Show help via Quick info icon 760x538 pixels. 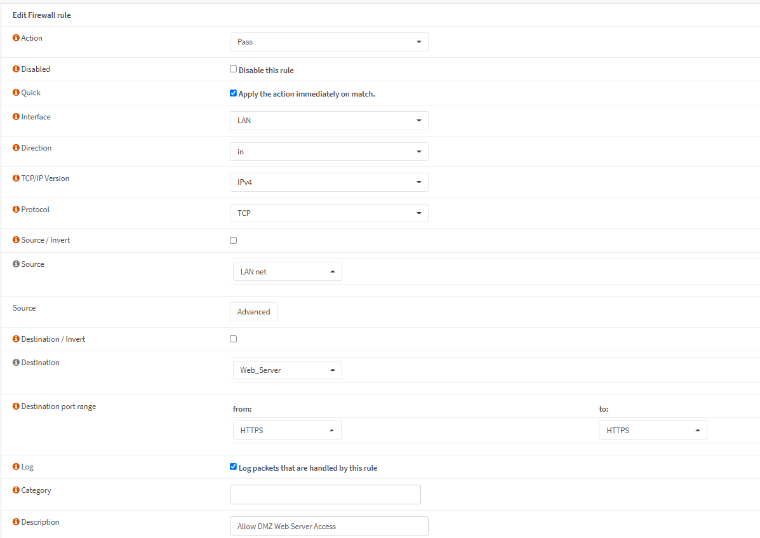[16, 93]
